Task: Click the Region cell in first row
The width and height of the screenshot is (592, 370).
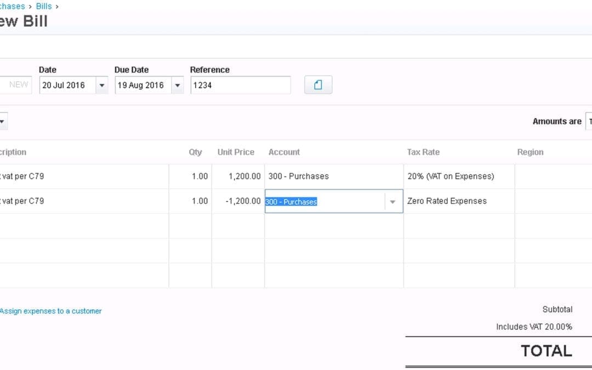Action: pyautogui.click(x=553, y=177)
